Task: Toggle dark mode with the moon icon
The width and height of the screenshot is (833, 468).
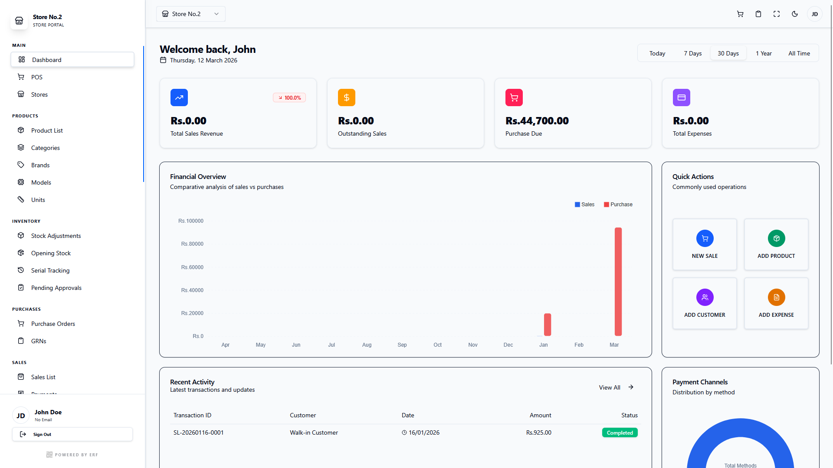Action: [x=794, y=13]
